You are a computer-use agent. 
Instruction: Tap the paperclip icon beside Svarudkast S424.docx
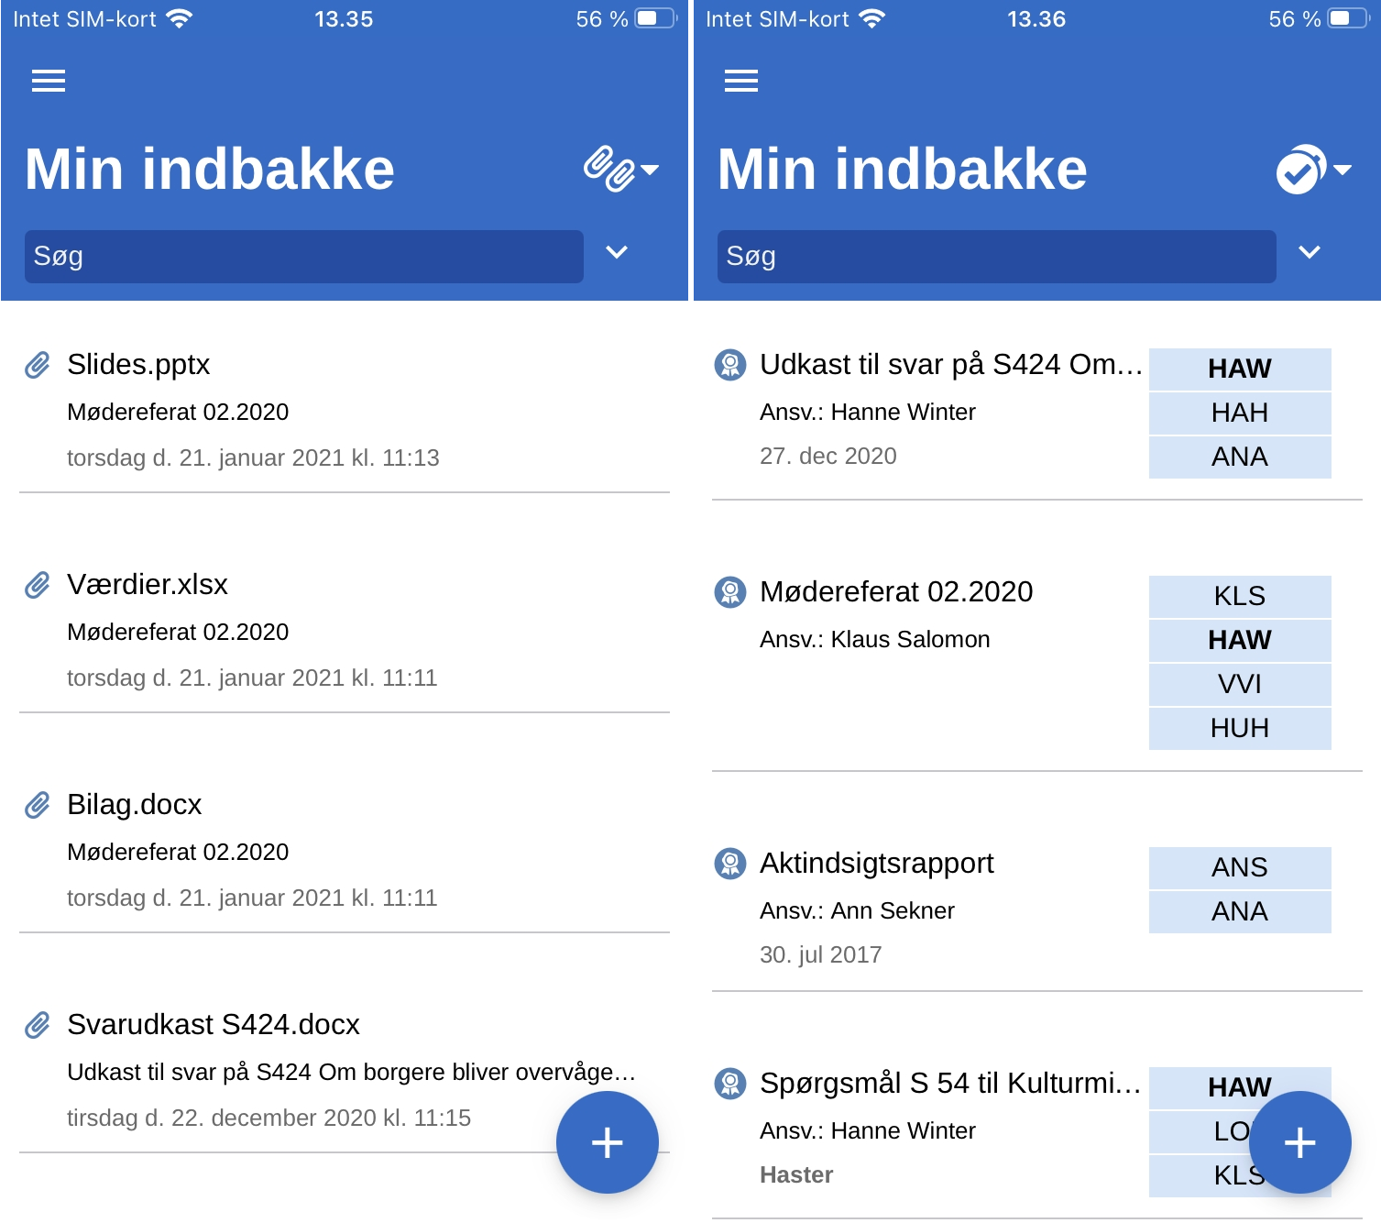[x=38, y=1025]
